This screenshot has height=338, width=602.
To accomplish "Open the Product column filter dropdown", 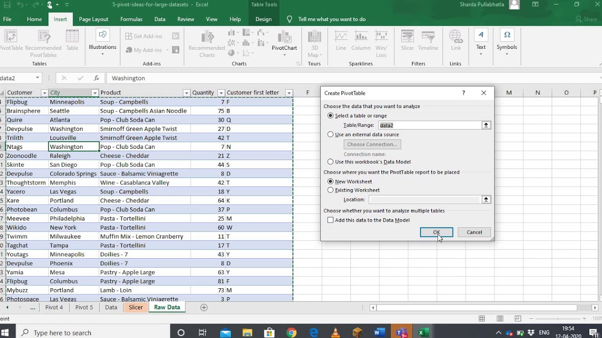I will (186, 93).
